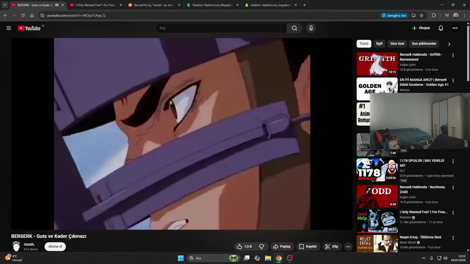This screenshot has height=264, width=470.
Task: Open the weather widget showing 6°C Güneşli
Action: click(14, 258)
